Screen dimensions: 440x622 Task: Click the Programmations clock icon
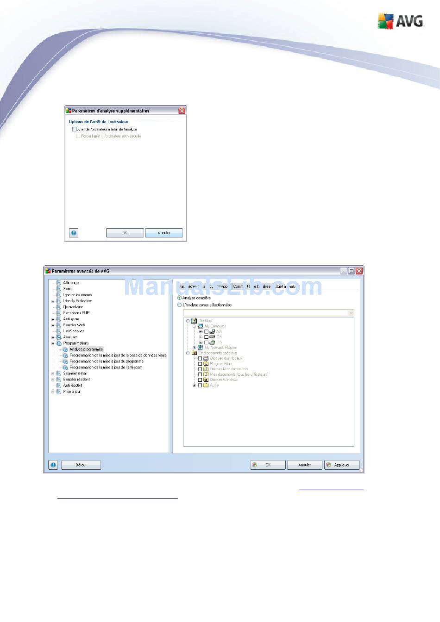coord(59,343)
